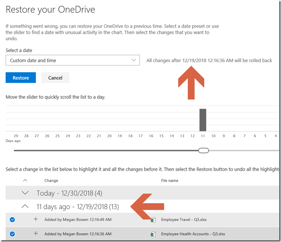Click file name Employee Travel - Q3.xlsx
281x242 pixels.
coord(184,220)
